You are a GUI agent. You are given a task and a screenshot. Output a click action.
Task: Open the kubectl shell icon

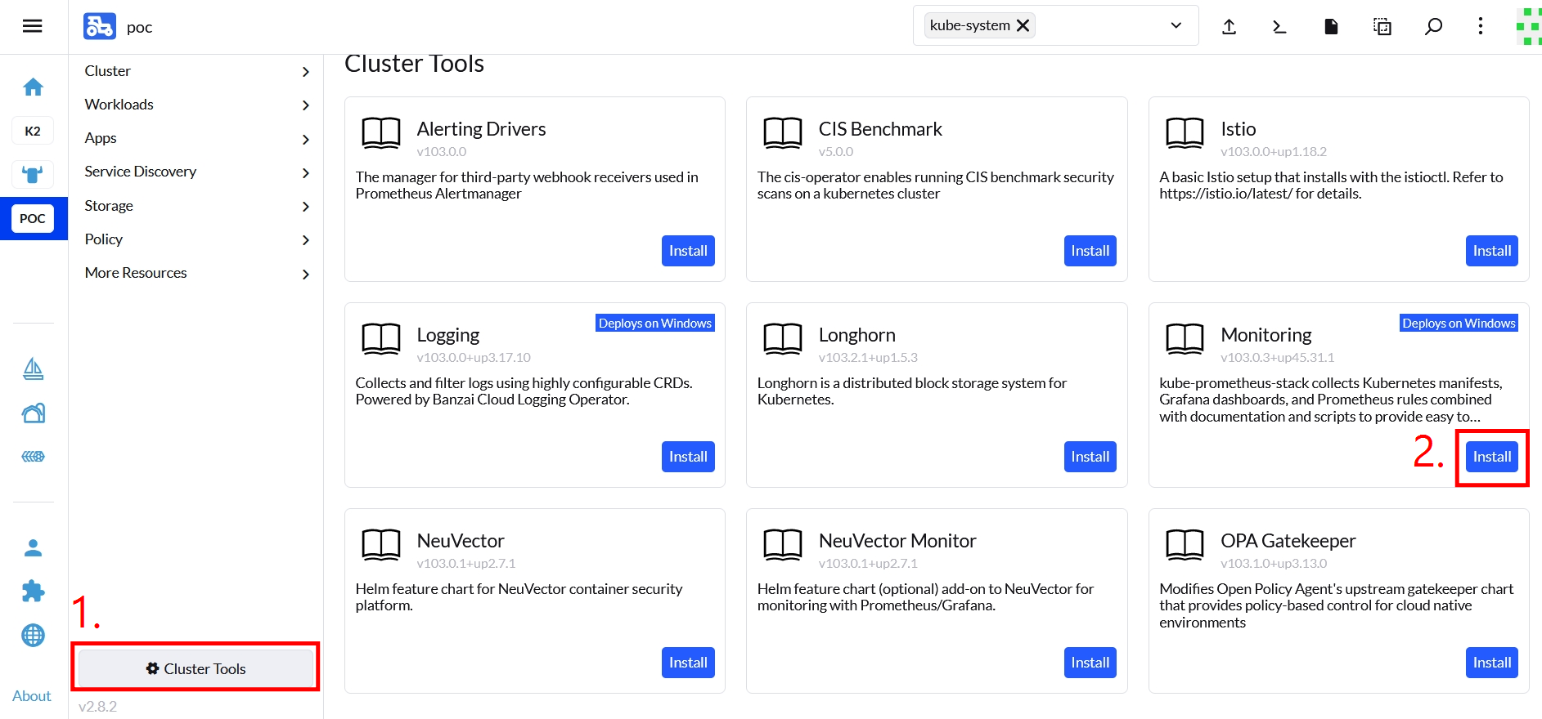coord(1280,27)
